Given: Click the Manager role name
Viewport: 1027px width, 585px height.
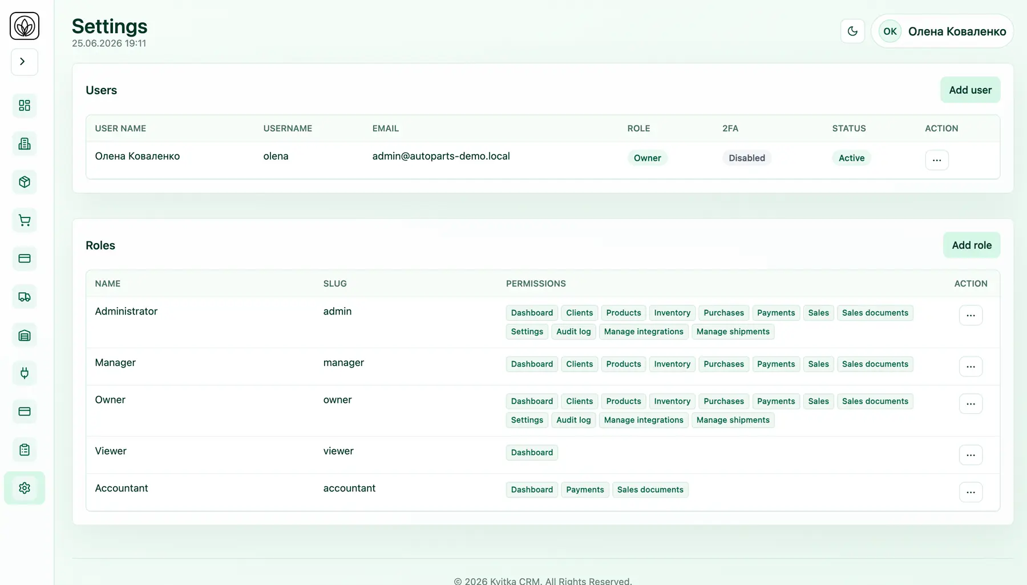Looking at the screenshot, I should click(115, 362).
